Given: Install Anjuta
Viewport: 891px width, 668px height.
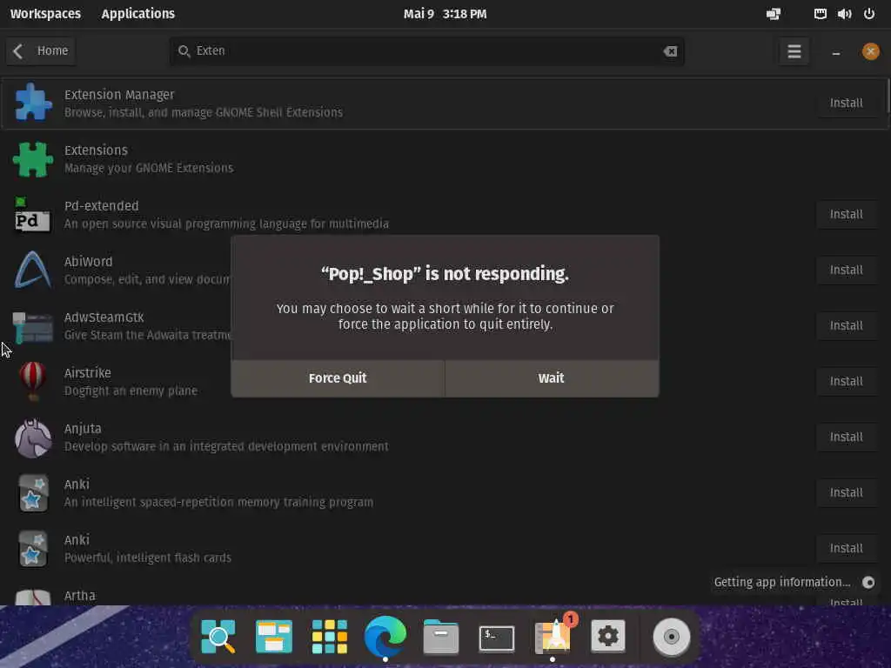Looking at the screenshot, I should click(846, 437).
